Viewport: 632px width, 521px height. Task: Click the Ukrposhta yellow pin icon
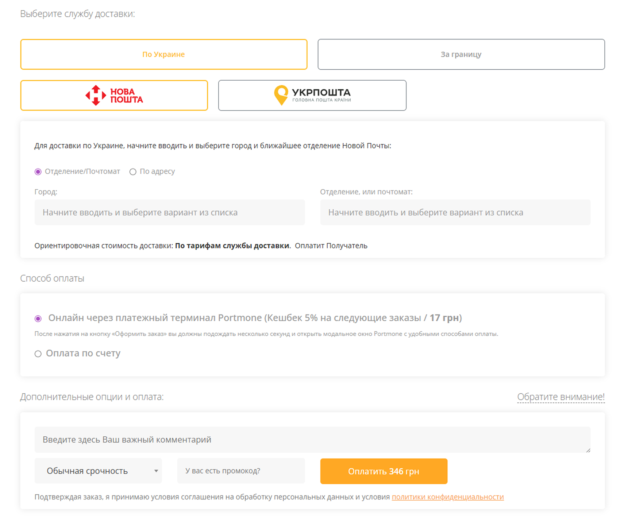coord(281,95)
